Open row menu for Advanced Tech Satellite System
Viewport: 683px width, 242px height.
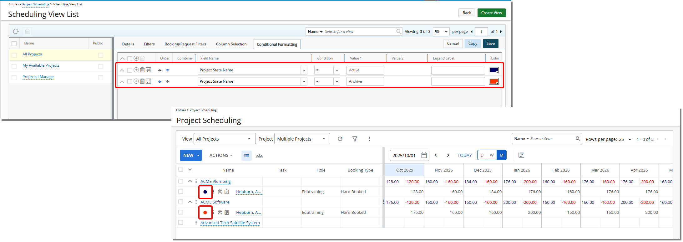196,223
